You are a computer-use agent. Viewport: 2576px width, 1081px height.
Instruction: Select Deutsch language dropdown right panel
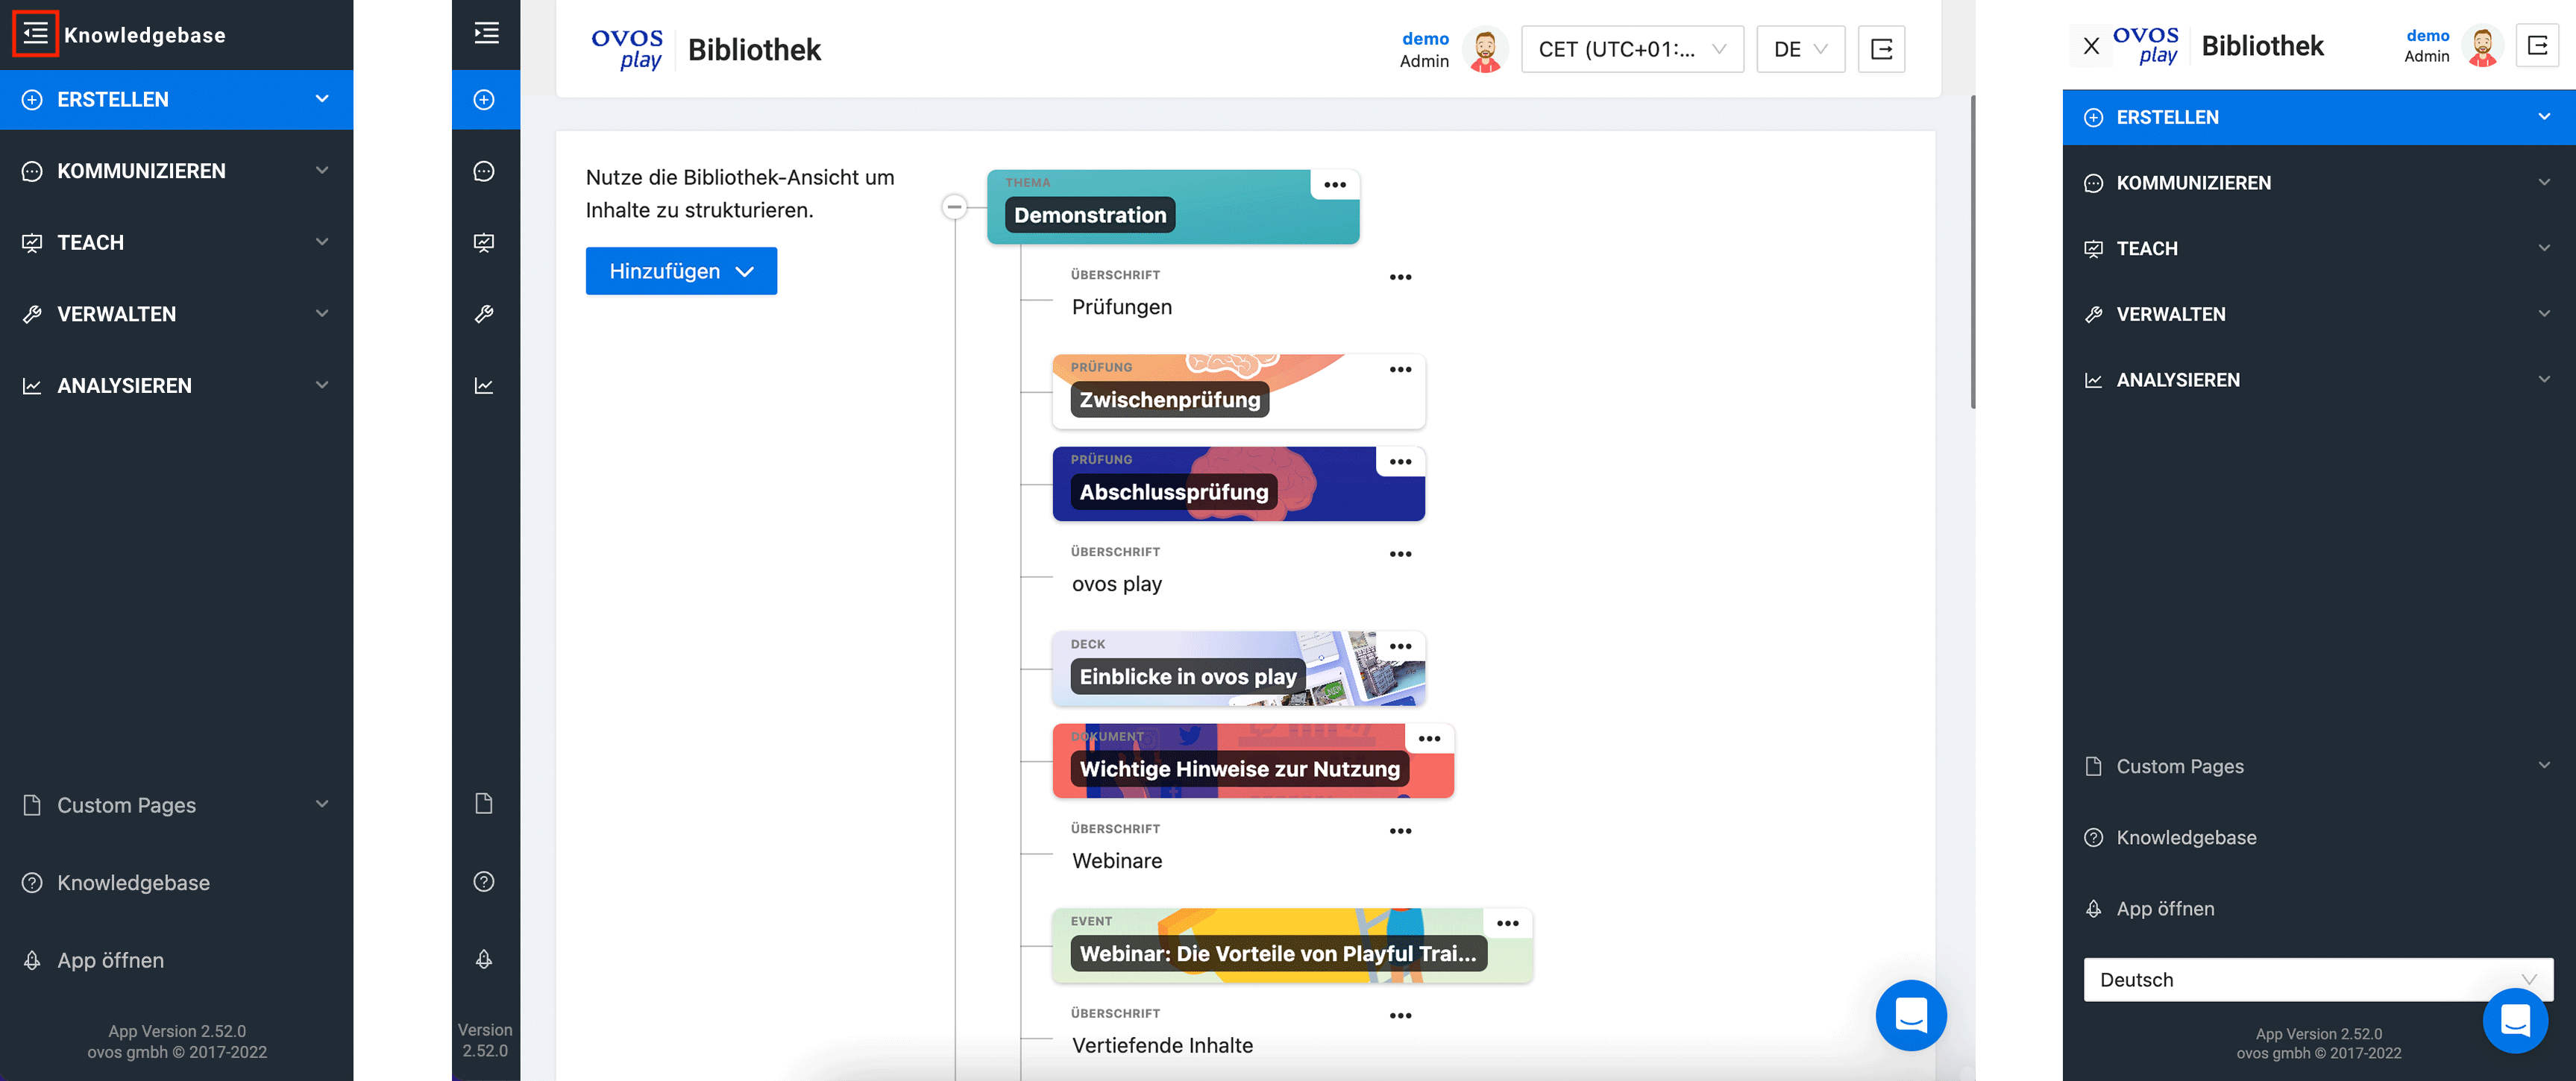tap(2299, 979)
